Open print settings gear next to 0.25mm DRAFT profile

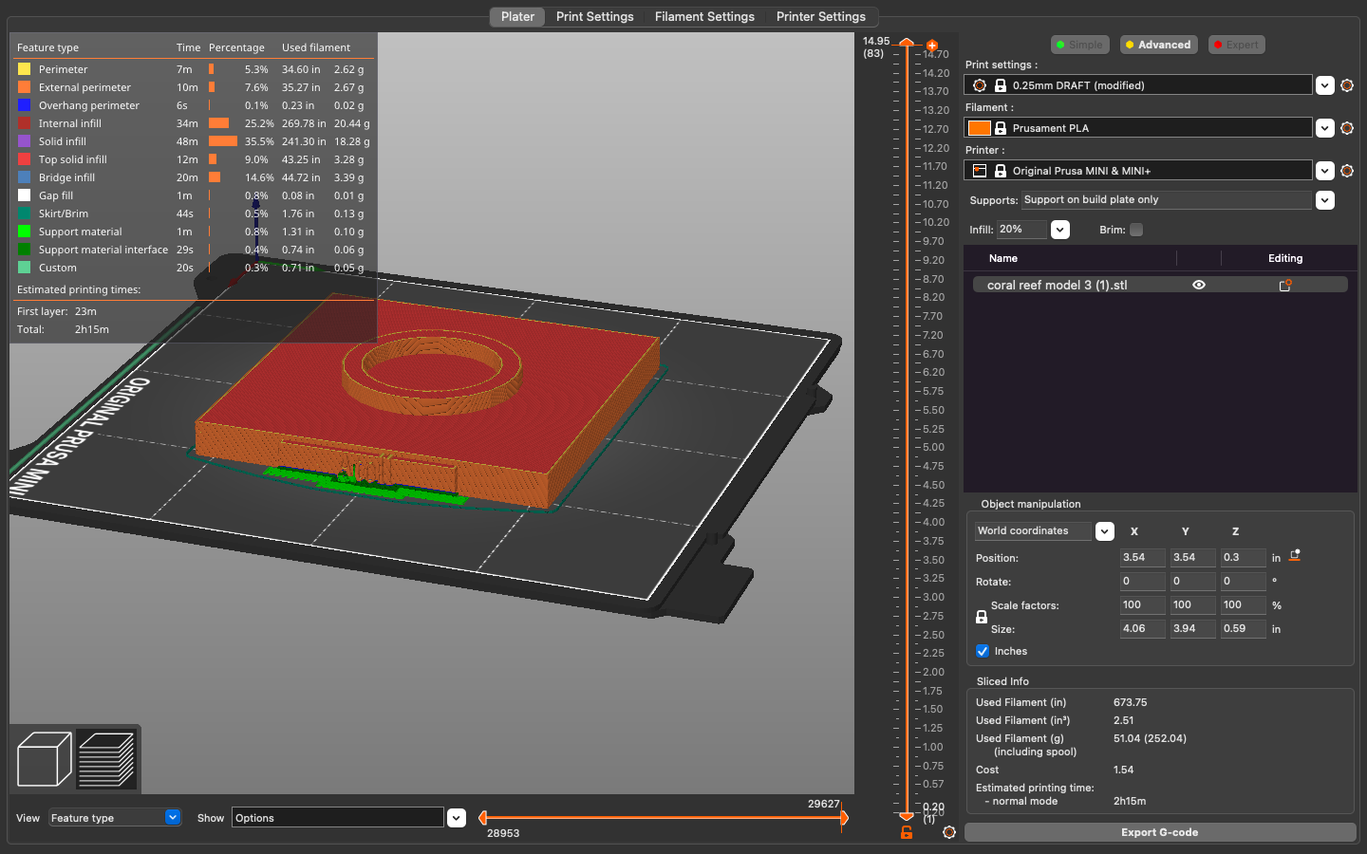[x=1347, y=85]
